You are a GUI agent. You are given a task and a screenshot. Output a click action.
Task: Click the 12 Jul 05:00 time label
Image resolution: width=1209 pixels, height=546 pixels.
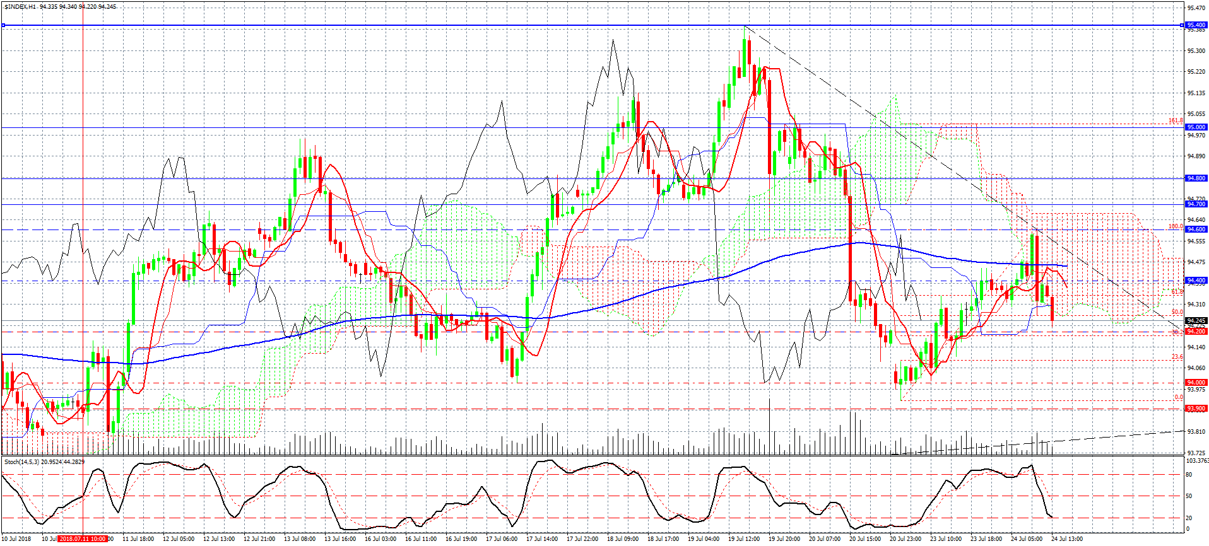179,539
